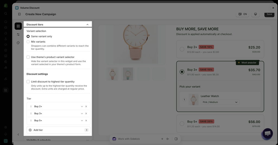Click the Most popular badge

(x=247, y=63)
